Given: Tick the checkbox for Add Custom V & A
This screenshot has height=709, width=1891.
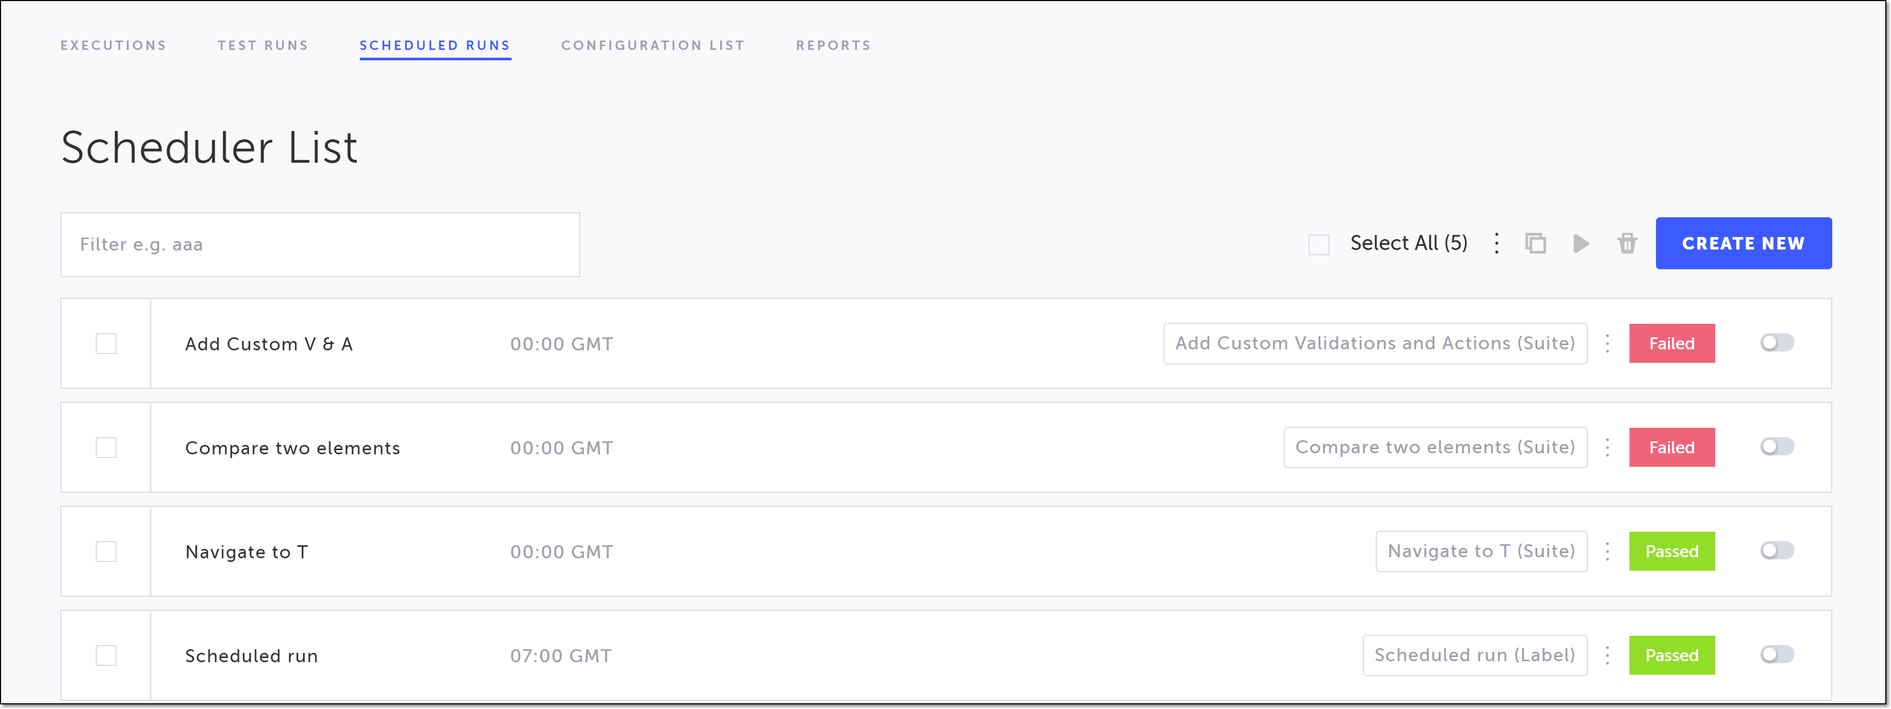Looking at the screenshot, I should (106, 344).
